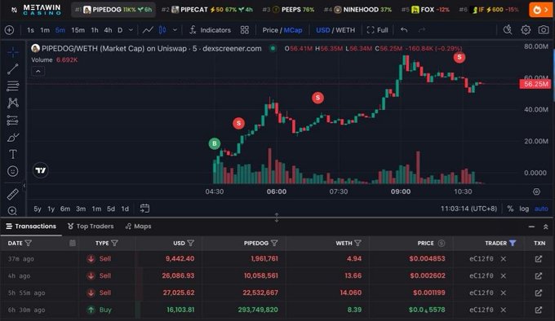The height and width of the screenshot is (321, 555).
Task: Select the 4h timeframe
Action: click(x=108, y=30)
